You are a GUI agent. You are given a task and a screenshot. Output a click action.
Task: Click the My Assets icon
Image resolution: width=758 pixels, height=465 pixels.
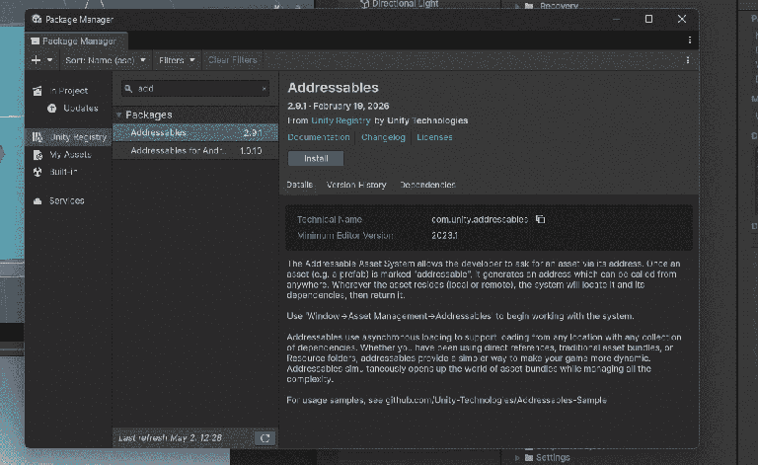pyautogui.click(x=38, y=155)
